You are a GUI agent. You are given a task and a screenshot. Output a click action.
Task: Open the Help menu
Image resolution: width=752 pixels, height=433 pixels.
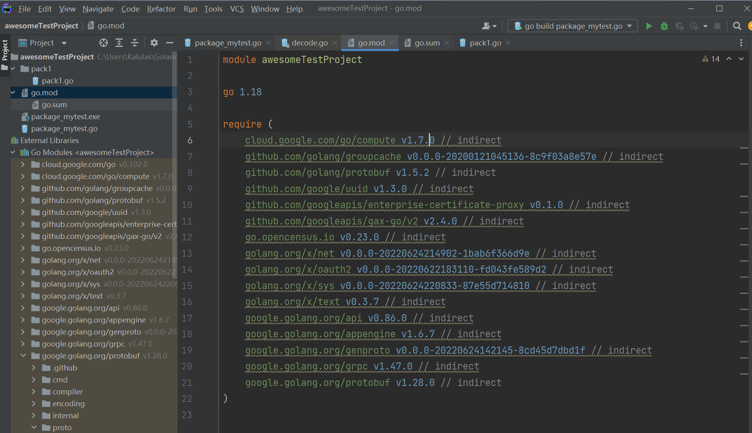tap(295, 9)
